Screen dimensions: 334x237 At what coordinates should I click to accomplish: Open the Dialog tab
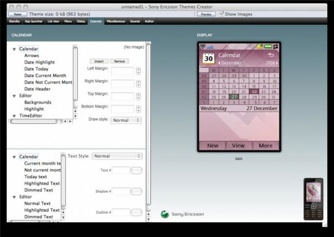click(81, 21)
